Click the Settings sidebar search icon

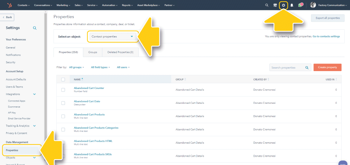coord(35,28)
